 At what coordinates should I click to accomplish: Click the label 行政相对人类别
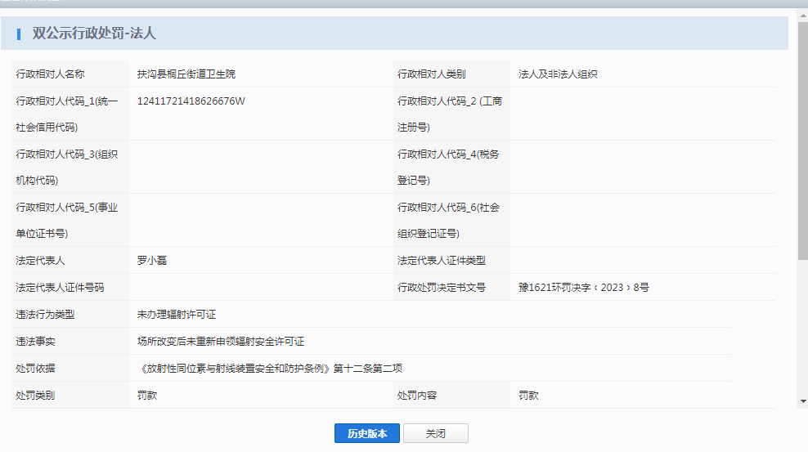point(431,74)
